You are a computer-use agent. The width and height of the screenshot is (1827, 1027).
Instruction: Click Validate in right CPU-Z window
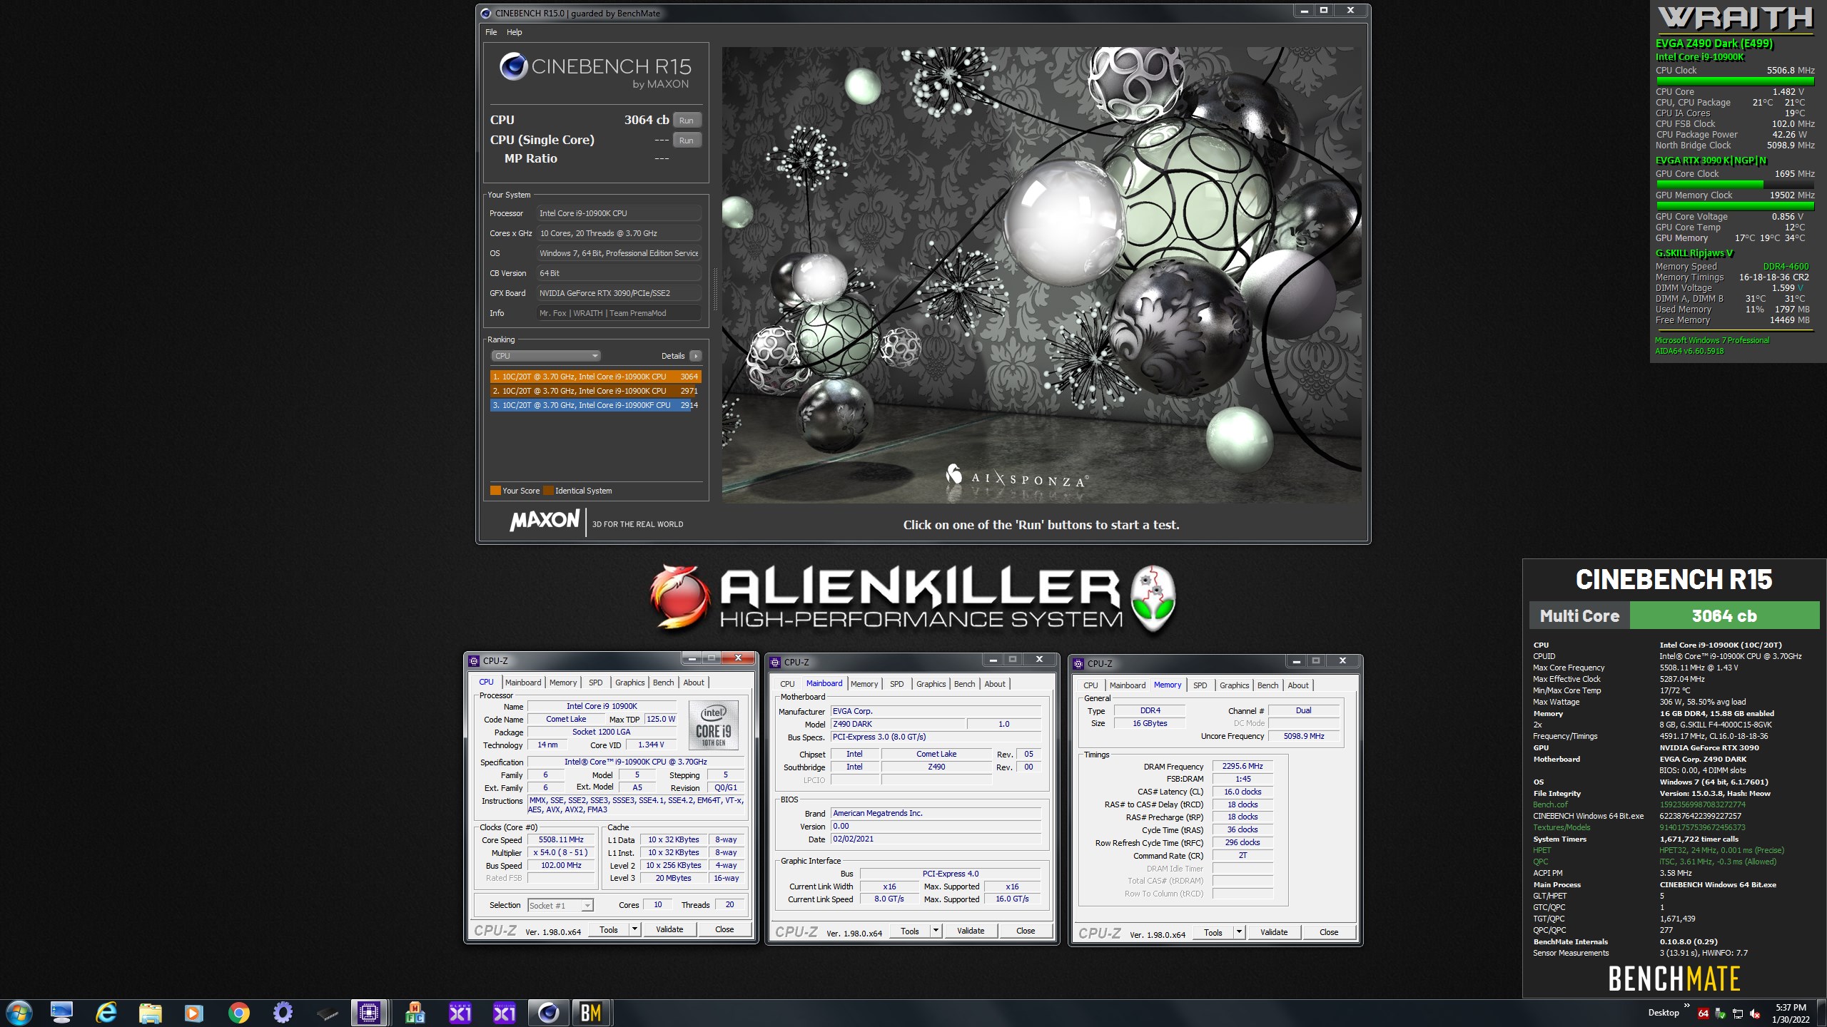(1274, 932)
